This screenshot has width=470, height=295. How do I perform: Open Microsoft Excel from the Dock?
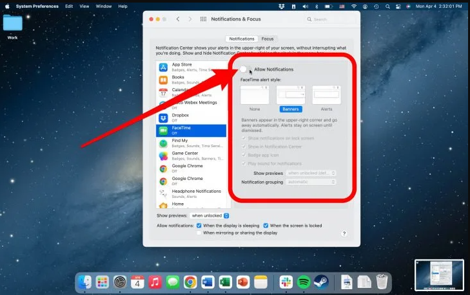pyautogui.click(x=226, y=282)
